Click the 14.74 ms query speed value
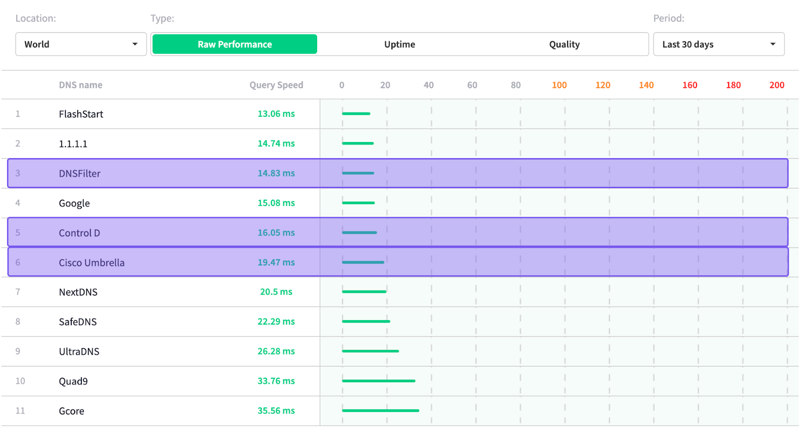The image size is (803, 429). coord(276,144)
